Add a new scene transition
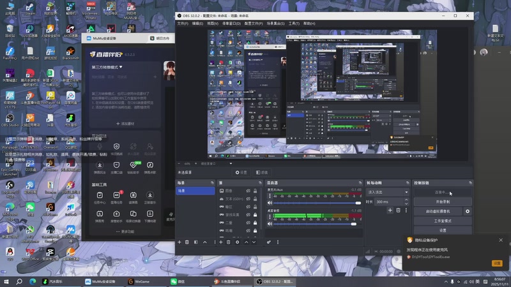This screenshot has height=287, width=511. tap(390, 210)
